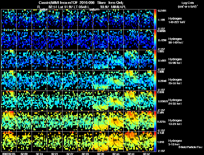Select the Hydrogen 5-13 keV row label
The width and height of the screenshot is (204, 155).
(175, 143)
